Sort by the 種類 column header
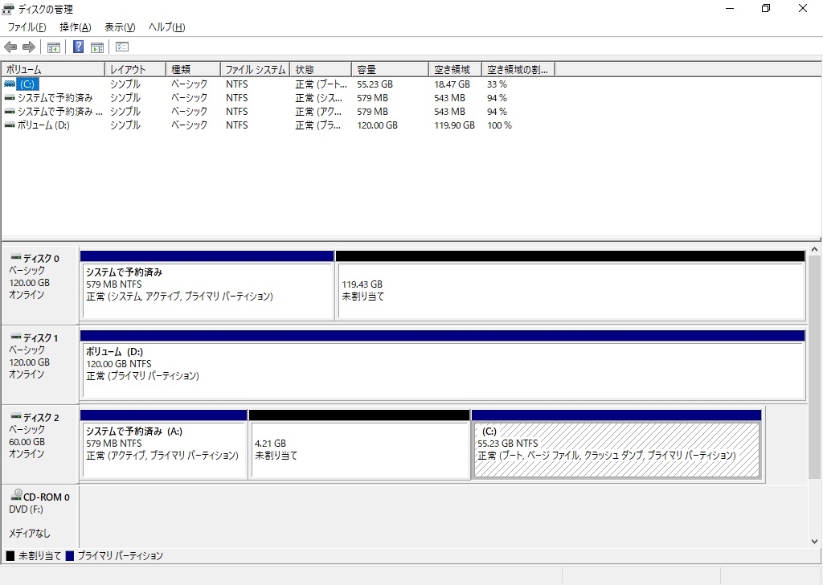 193,69
